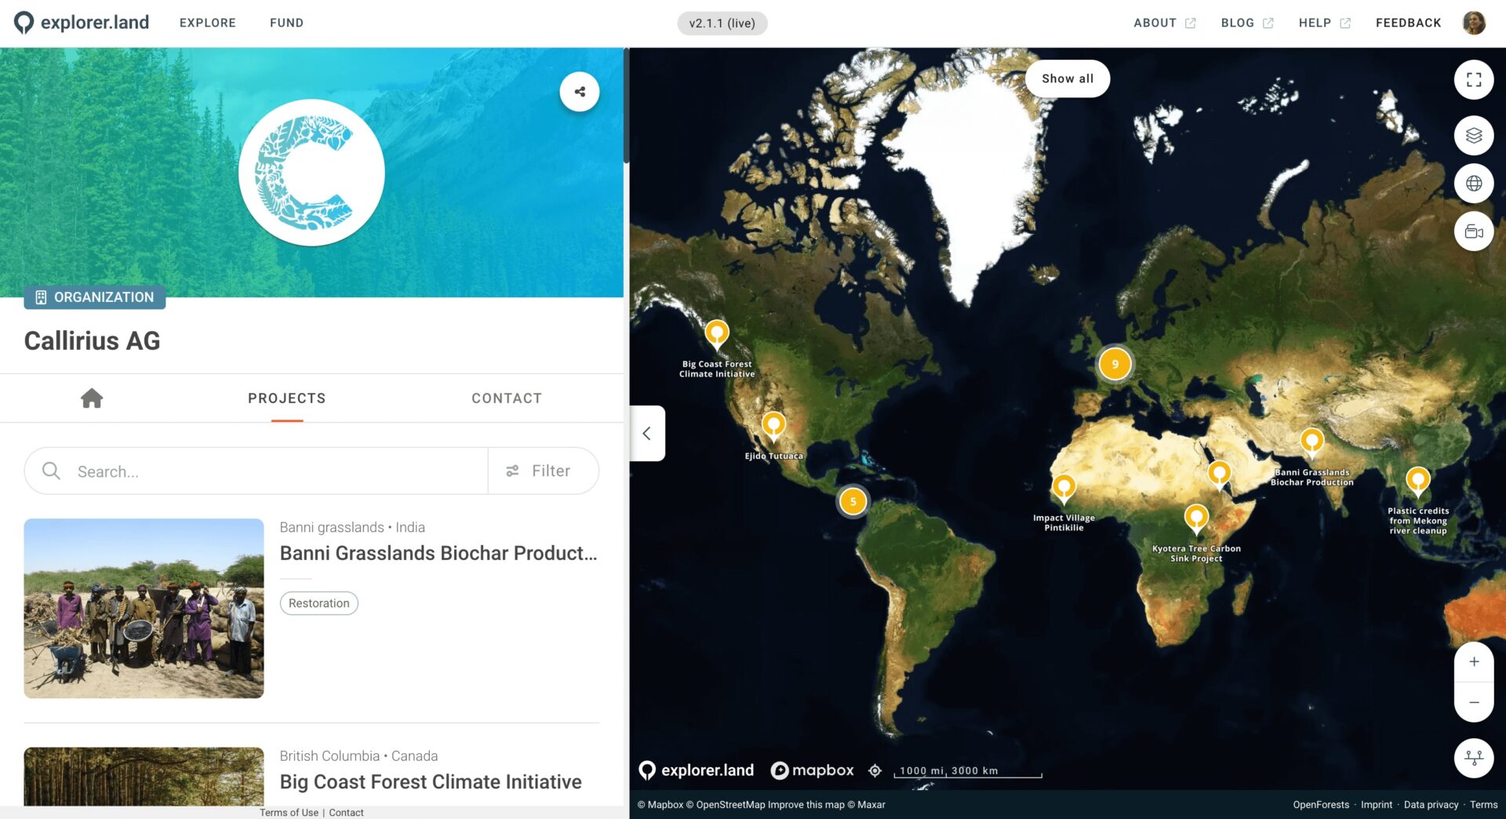
Task: Open the explorer.land home logo
Action: 82,23
